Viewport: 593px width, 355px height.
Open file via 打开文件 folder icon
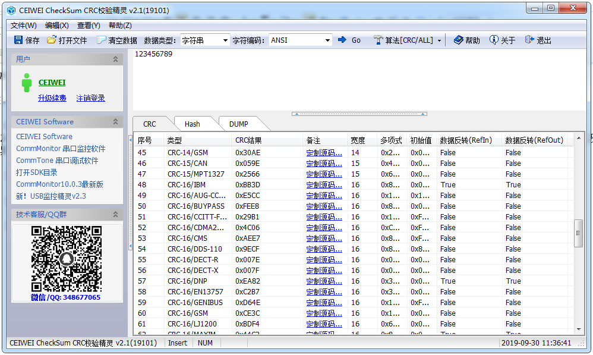52,40
